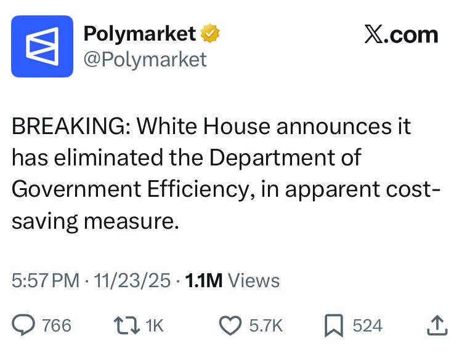Click the 524 bookmarks count

[x=368, y=325]
